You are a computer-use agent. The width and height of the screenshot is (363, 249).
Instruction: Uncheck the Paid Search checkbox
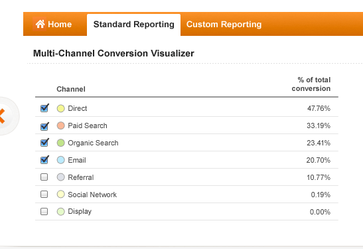44,126
